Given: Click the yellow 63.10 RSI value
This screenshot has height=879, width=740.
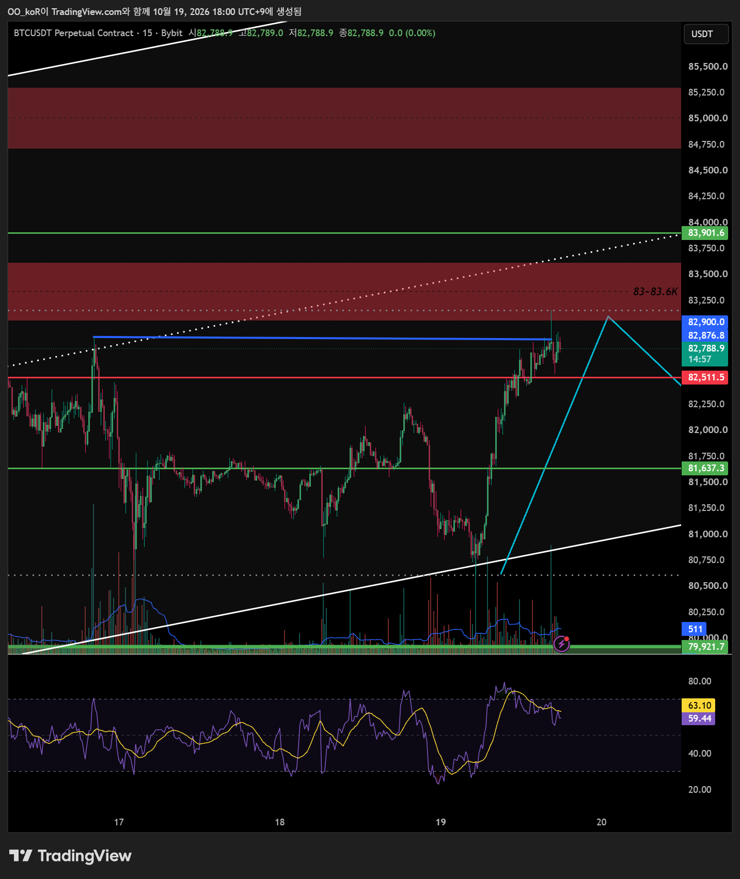Looking at the screenshot, I should tap(699, 706).
